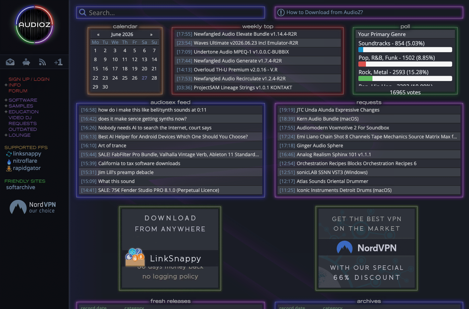
Task: Open 'Art of trance' feed post
Action: coord(112,146)
